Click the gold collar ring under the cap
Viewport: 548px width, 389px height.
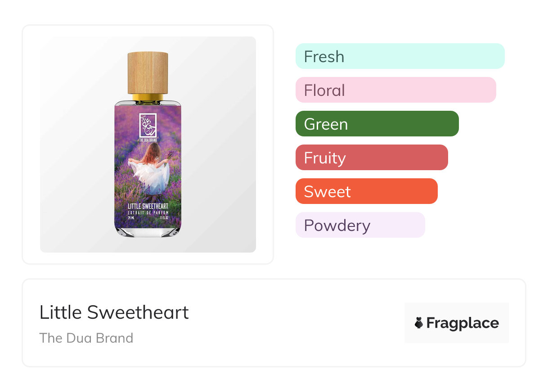coord(148,97)
